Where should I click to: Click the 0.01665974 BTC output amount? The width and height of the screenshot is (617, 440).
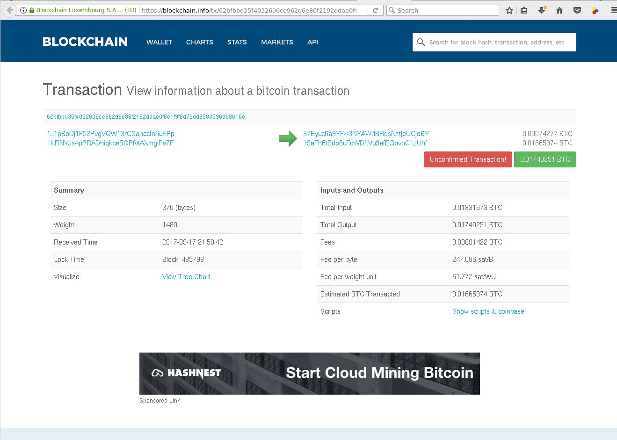(547, 143)
